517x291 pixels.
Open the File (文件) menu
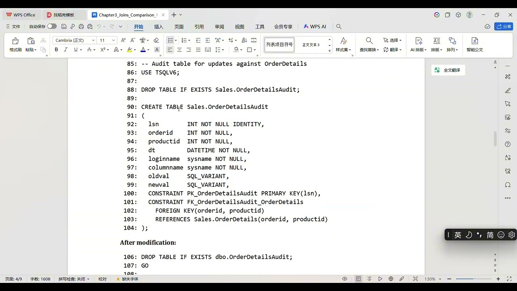(13, 27)
